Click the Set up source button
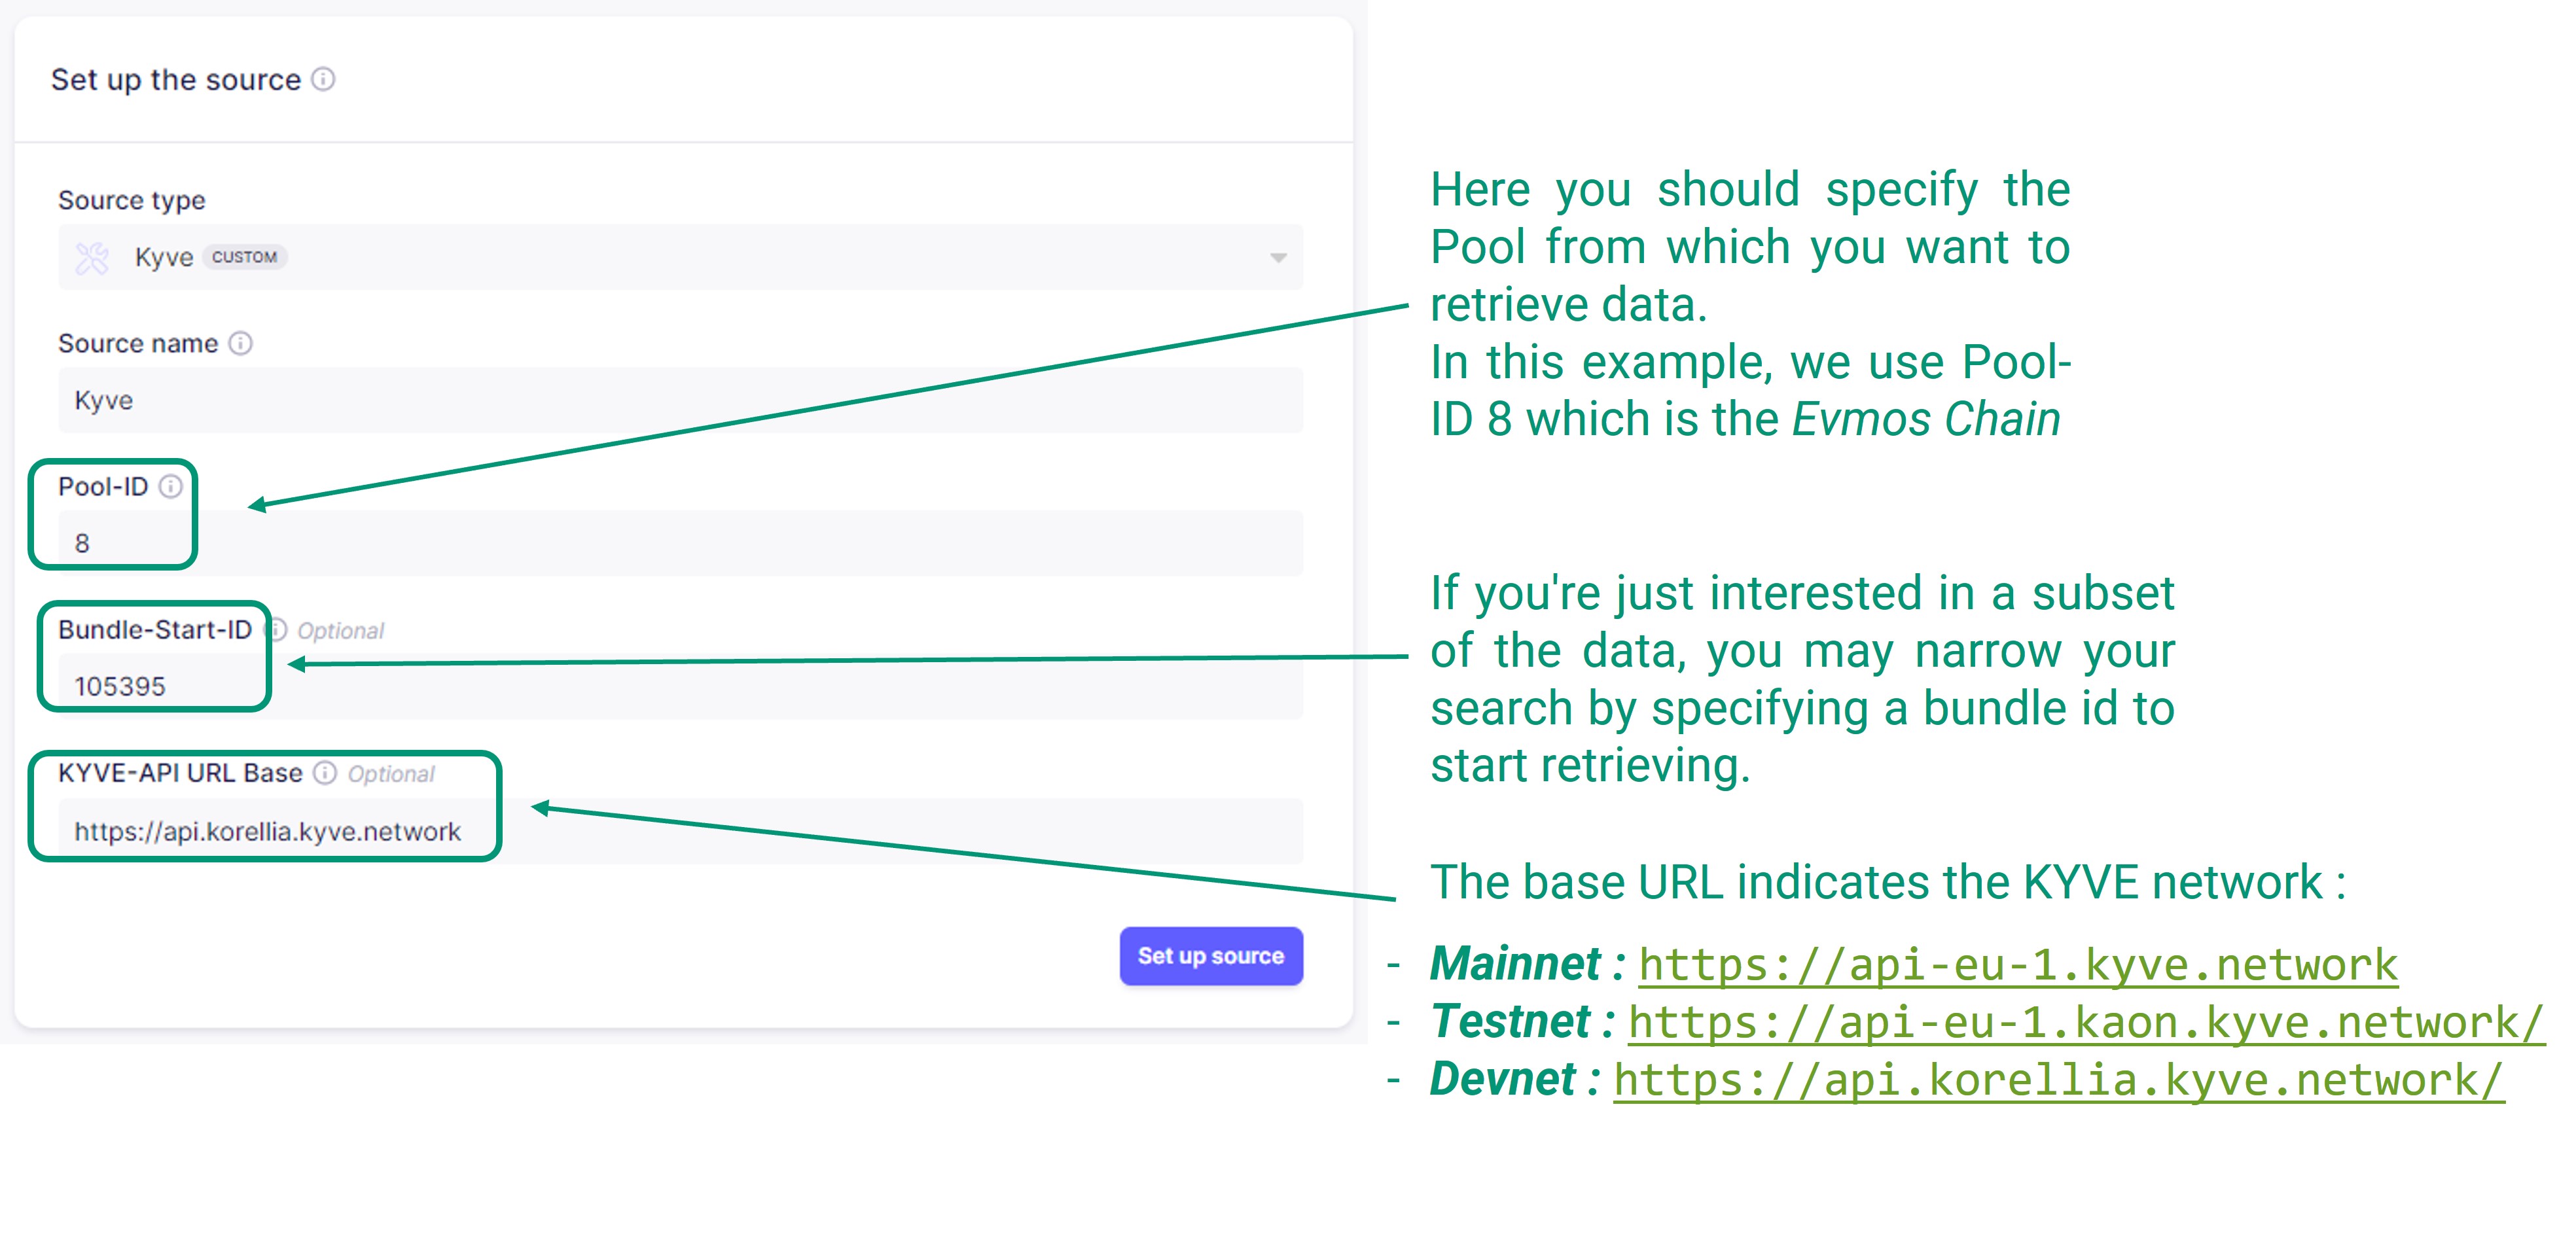 pos(1213,955)
